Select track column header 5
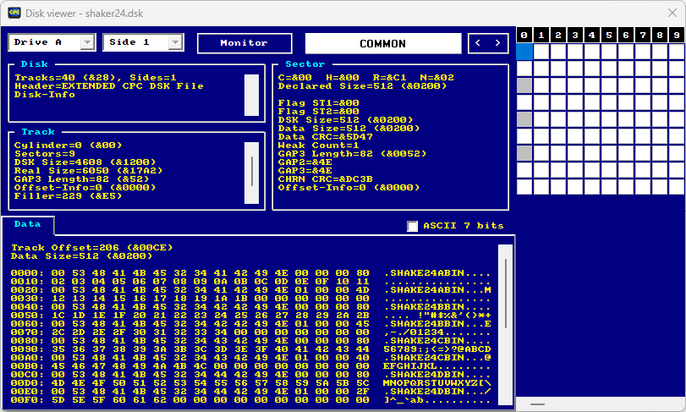The height and width of the screenshot is (412, 686). coord(608,35)
